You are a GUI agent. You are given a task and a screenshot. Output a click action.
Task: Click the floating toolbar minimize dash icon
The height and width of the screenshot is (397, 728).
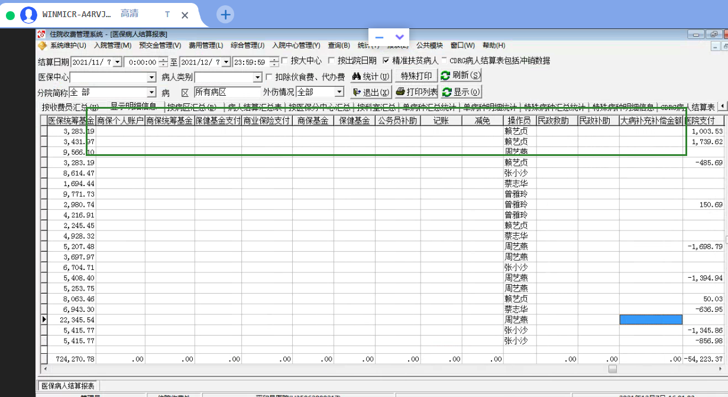[x=380, y=37]
